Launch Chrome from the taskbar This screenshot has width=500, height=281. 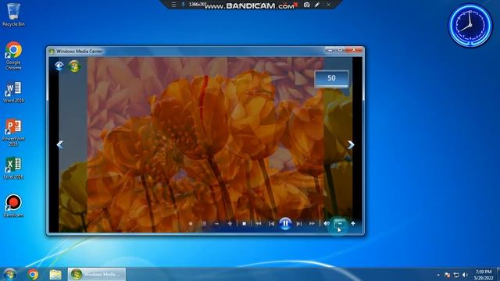[x=33, y=274]
